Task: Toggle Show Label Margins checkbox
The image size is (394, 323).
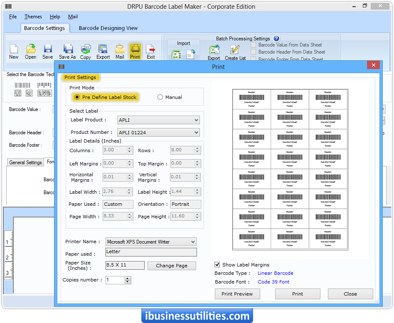Action: pyautogui.click(x=217, y=264)
